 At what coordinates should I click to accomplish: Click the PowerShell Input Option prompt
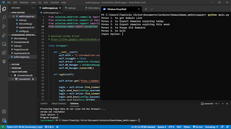coord(112,34)
